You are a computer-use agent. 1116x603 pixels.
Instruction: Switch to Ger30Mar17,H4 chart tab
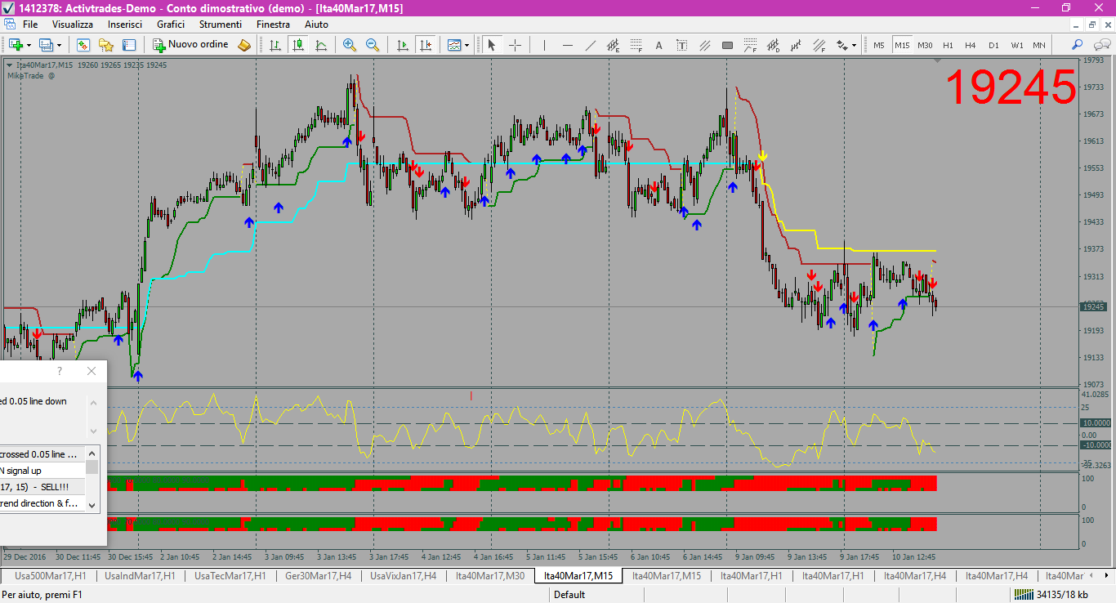[319, 576]
